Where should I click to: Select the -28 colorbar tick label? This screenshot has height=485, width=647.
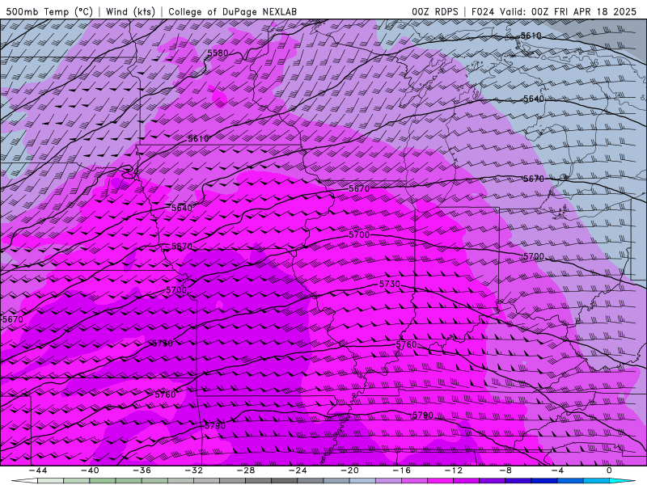[246, 470]
